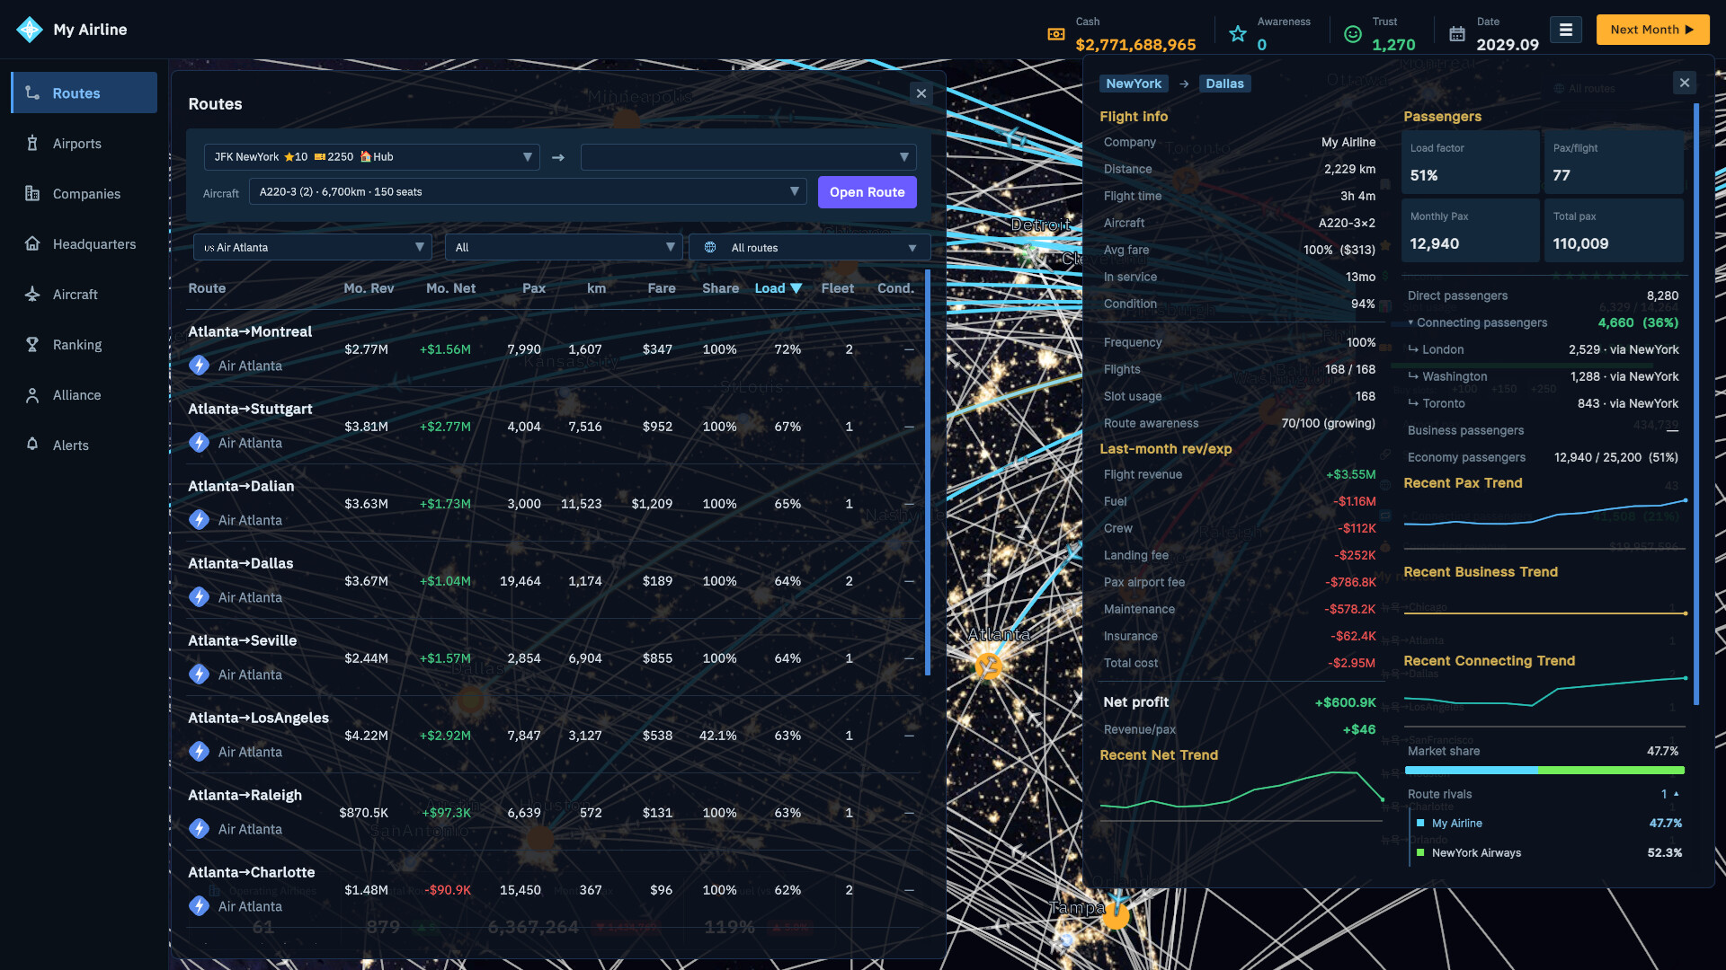Click the My Airline diamond logo
Image resolution: width=1726 pixels, height=970 pixels.
pyautogui.click(x=30, y=30)
